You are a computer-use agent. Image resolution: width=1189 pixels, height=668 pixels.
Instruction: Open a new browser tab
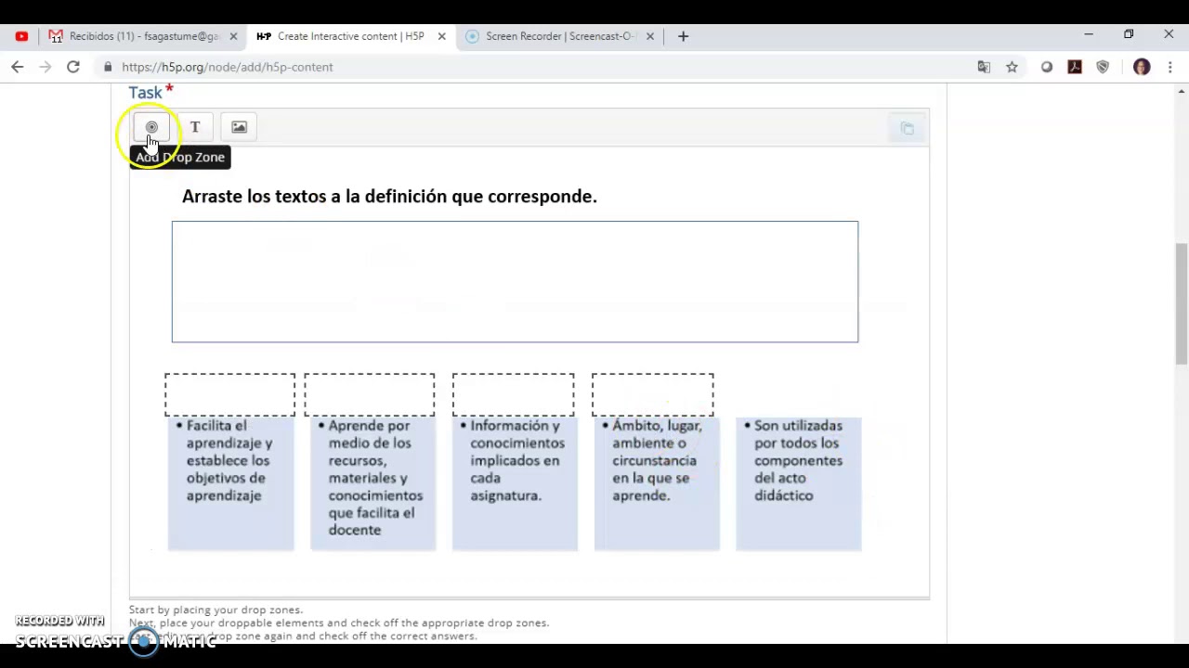[x=683, y=36]
